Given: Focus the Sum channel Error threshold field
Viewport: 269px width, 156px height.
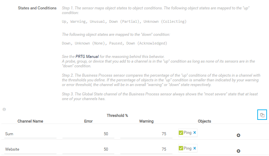Looking at the screenshot, I should (88, 134).
